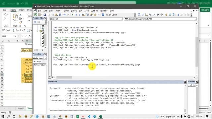This screenshot has width=212, height=119.
Task: Click the code window horizontal scrollbar thumb
Action: tap(64, 77)
